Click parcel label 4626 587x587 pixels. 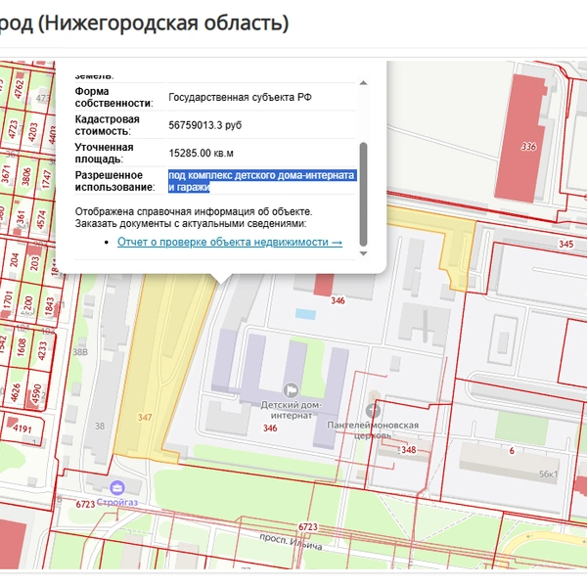point(16,392)
